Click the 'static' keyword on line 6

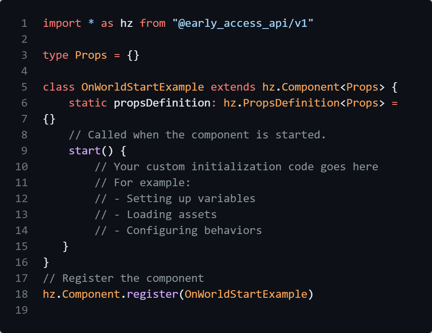(x=88, y=103)
